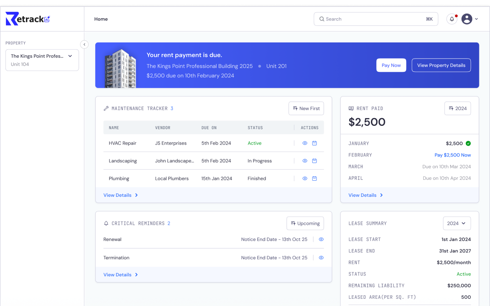This screenshot has width=490, height=306.
Task: Collapse the left sidebar panel
Action: click(x=84, y=44)
